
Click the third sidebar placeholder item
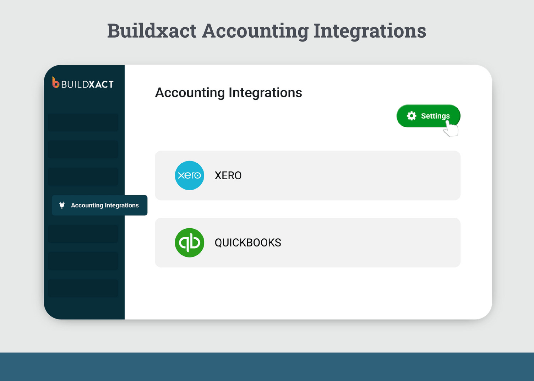click(x=83, y=176)
